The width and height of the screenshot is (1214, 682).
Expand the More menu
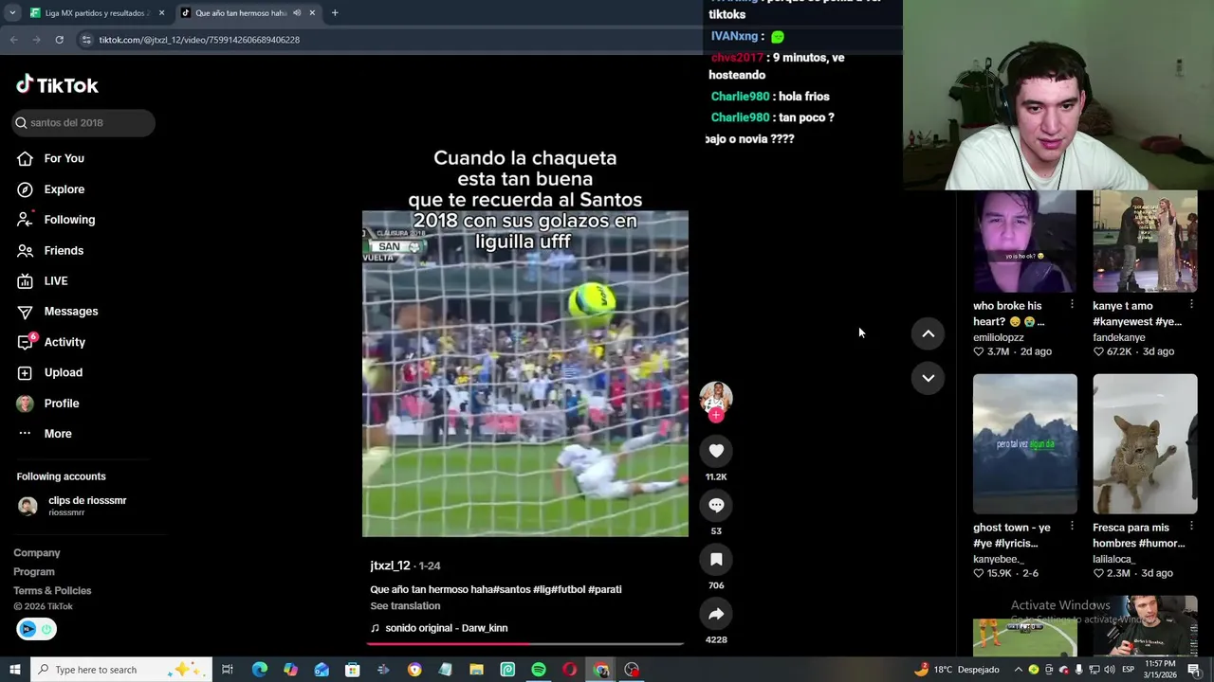(x=44, y=434)
